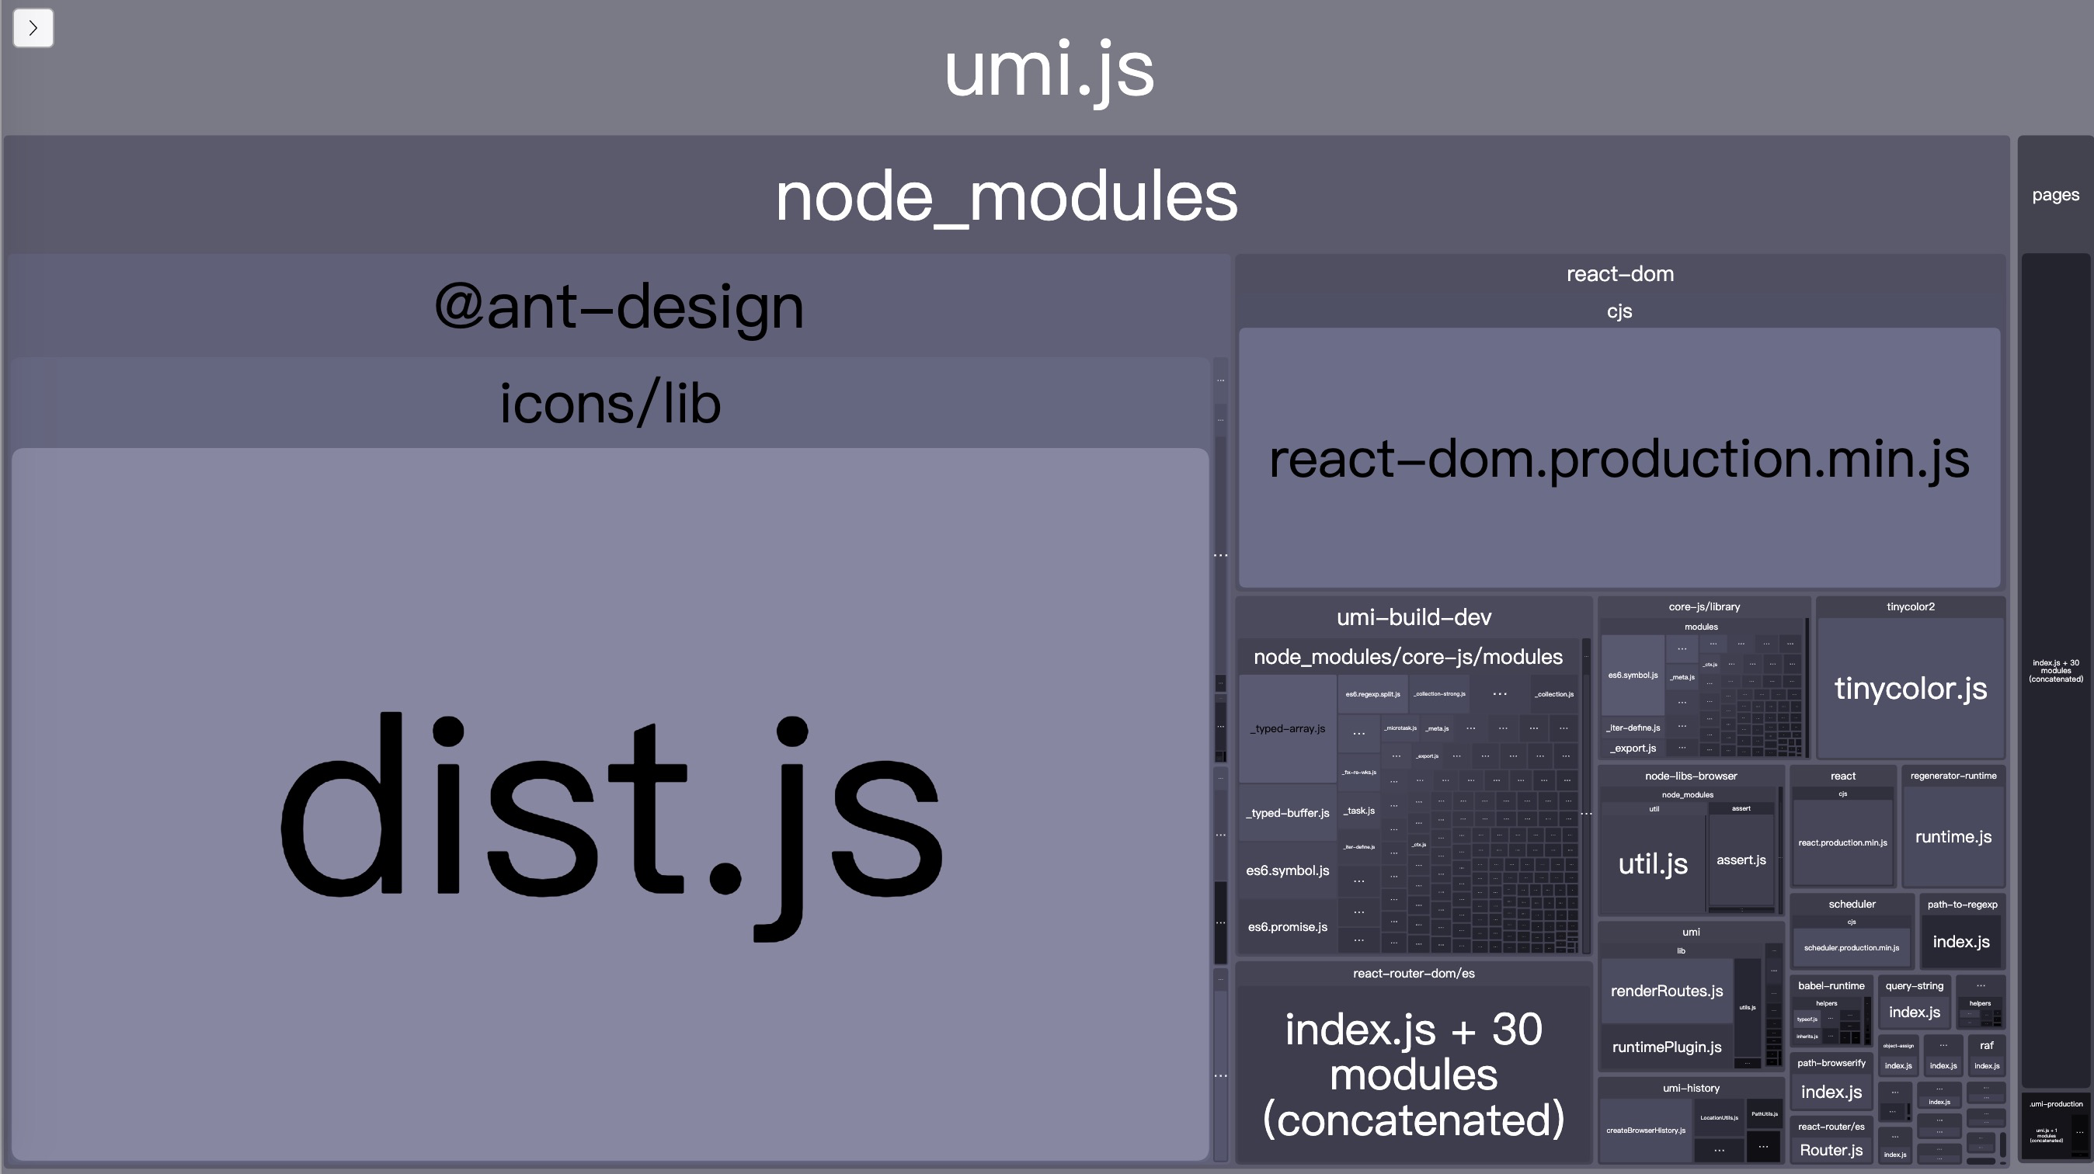Image resolution: width=2094 pixels, height=1174 pixels.
Task: Click react-router-dom concatenated modules block
Action: point(1414,1072)
